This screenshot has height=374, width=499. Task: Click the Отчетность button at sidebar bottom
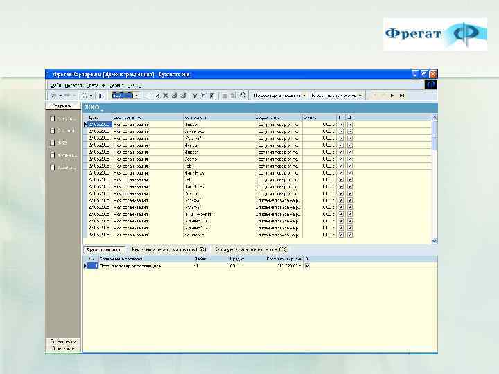[63, 348]
